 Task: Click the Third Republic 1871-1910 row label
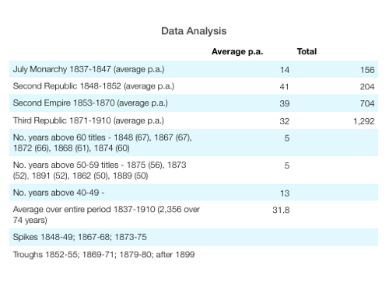point(89,120)
